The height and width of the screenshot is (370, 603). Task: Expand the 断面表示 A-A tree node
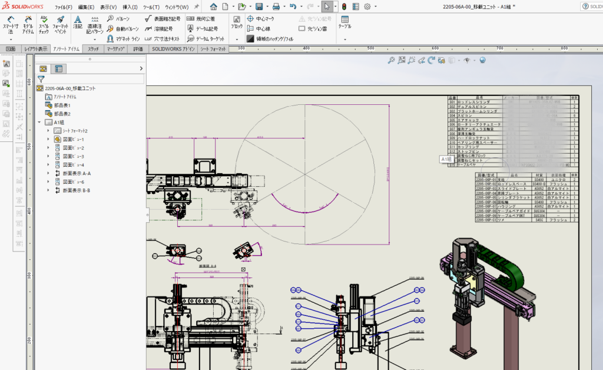point(48,174)
